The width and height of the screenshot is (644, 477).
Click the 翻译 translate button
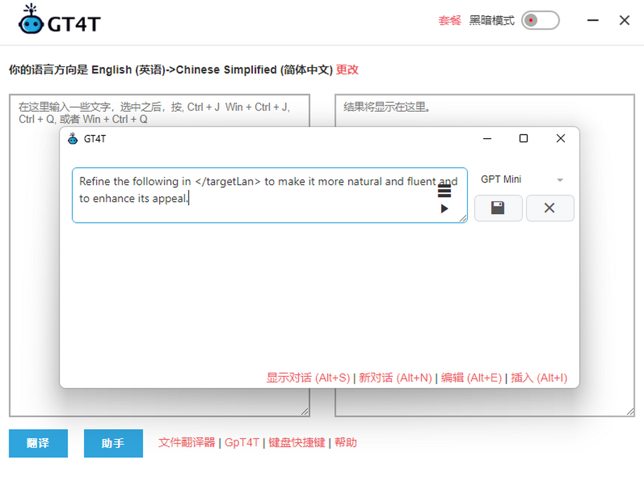pos(38,443)
